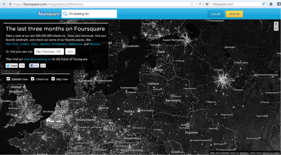Click the Facebook Like button

34,66
